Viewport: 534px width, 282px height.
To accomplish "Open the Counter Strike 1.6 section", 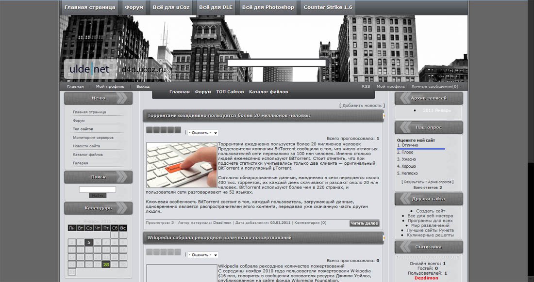I will (x=328, y=7).
